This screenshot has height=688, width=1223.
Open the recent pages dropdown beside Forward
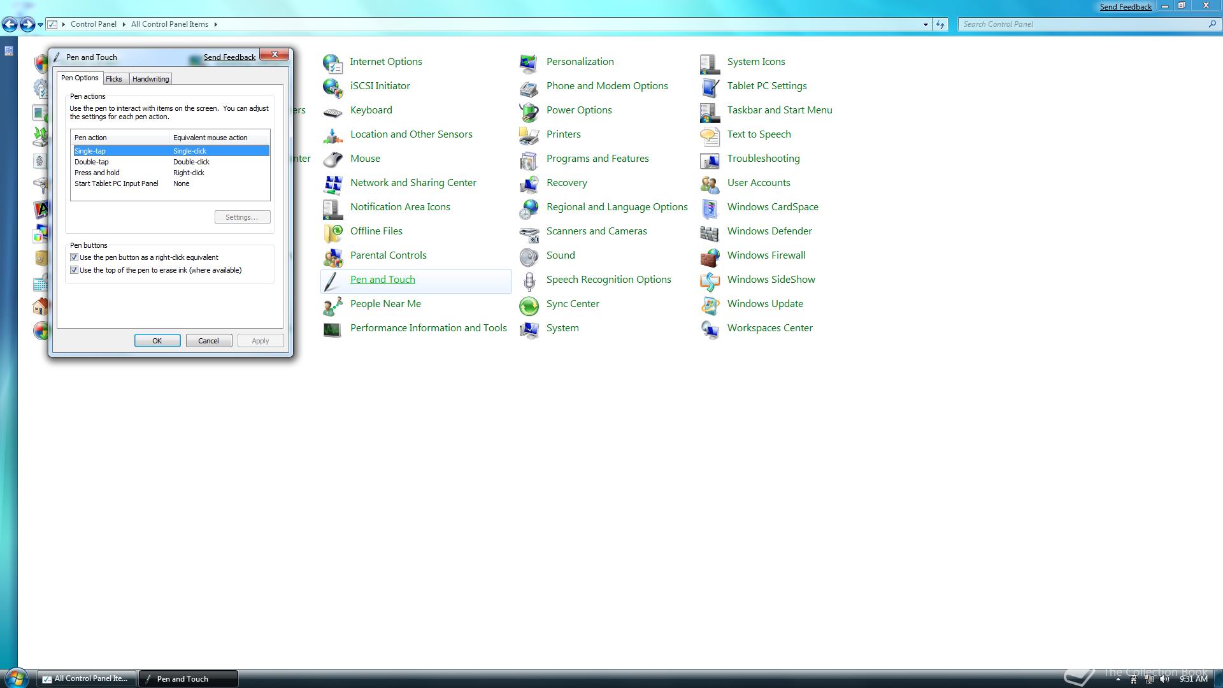coord(40,25)
